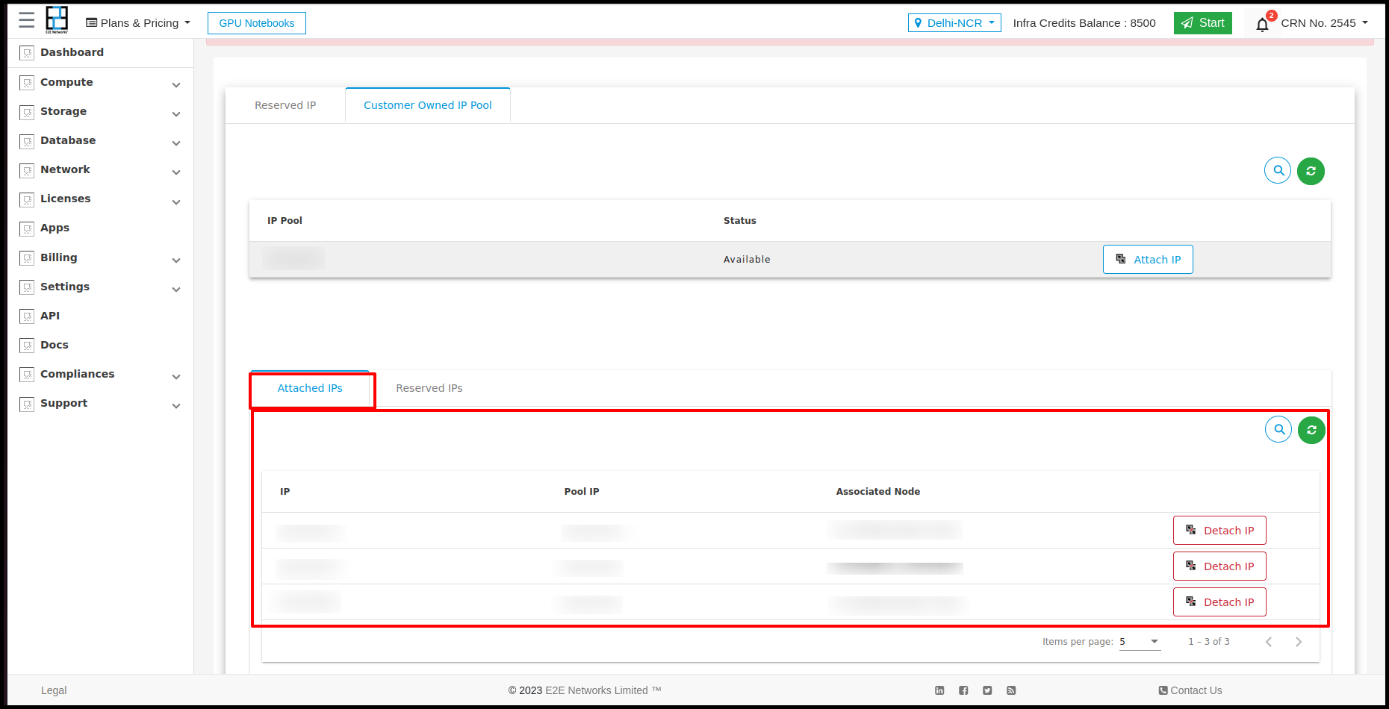1389x709 pixels.
Task: Click the Licenses sidebar icon
Action: coord(27,199)
